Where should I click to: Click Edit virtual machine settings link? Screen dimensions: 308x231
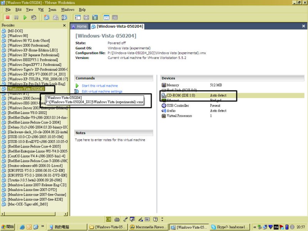pyautogui.click(x=102, y=91)
